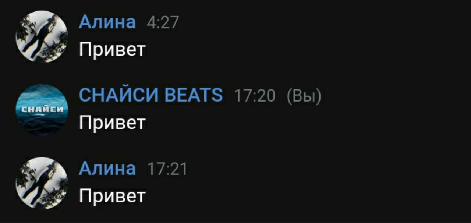Open the blue СНАЙСИ wave avatar
Image resolution: width=471 pixels, height=223 pixels.
coord(42,110)
